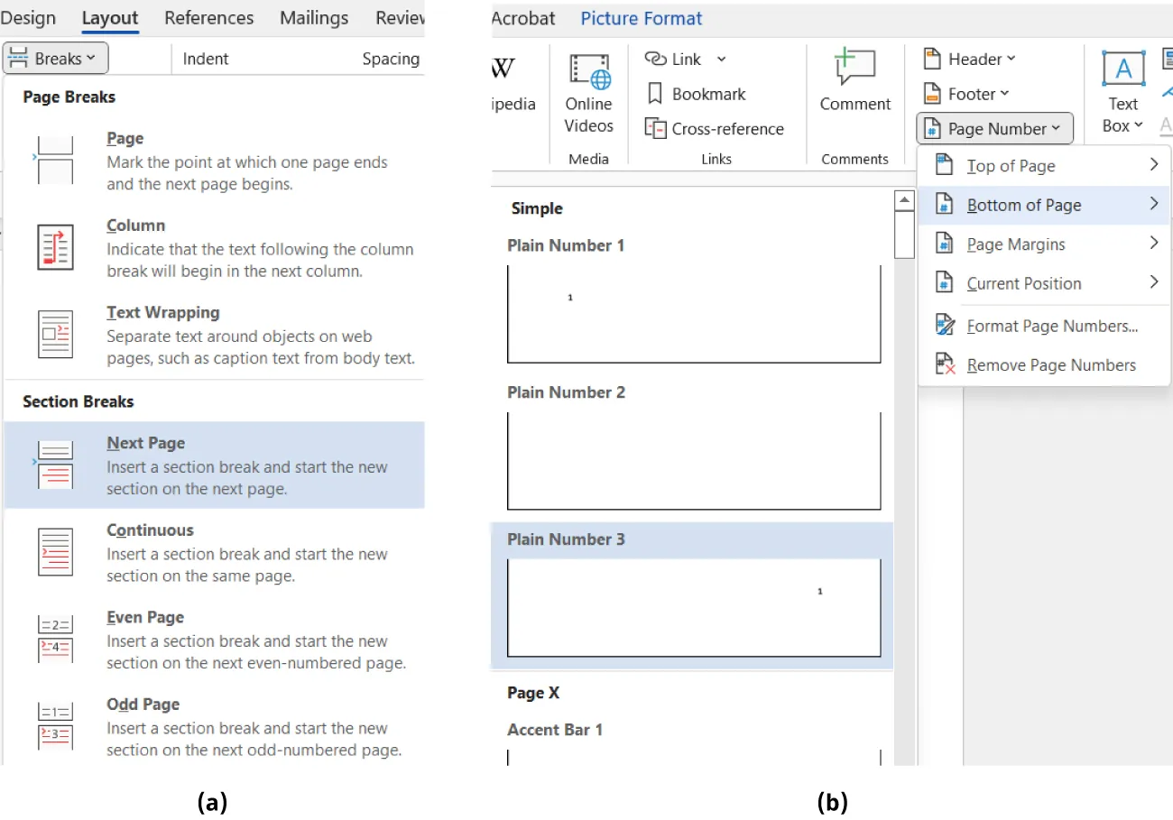Click the Even Page section break icon
The height and width of the screenshot is (820, 1173).
[x=55, y=638]
